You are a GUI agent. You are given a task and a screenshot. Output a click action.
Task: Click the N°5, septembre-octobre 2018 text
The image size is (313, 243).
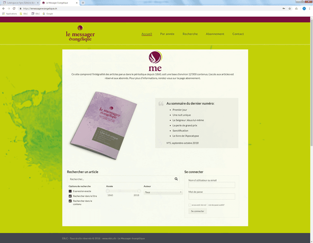tap(182, 143)
